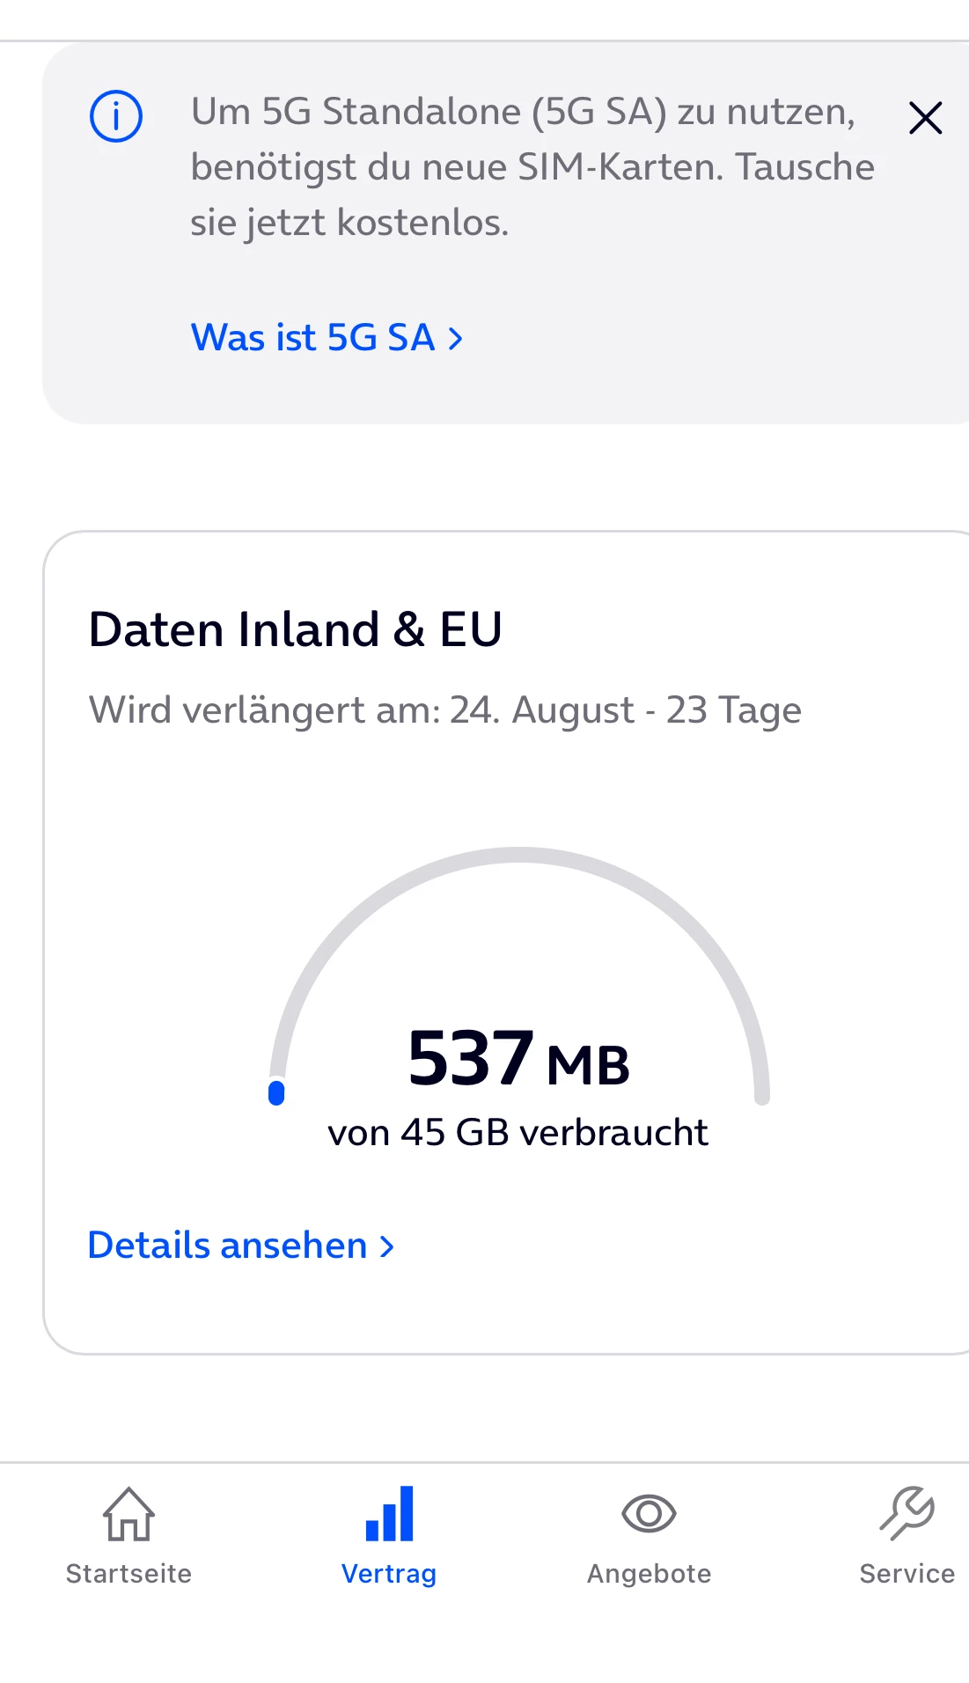Tap the eye icon for Angebote
The height and width of the screenshot is (1683, 969).
(649, 1514)
